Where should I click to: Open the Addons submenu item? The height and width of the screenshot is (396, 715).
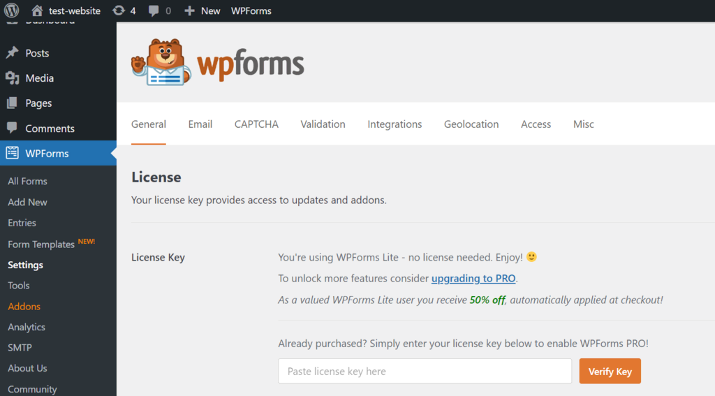click(24, 307)
